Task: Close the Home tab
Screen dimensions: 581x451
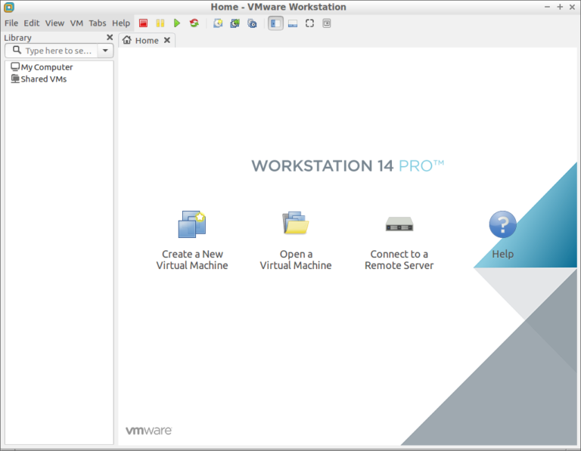Action: [x=167, y=40]
